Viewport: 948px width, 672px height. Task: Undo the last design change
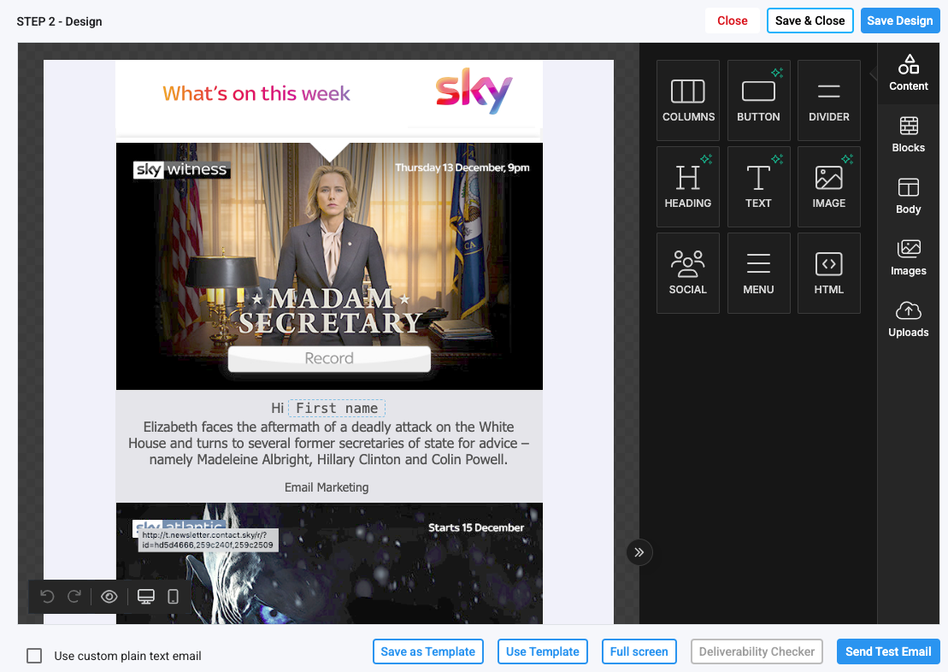click(x=47, y=597)
